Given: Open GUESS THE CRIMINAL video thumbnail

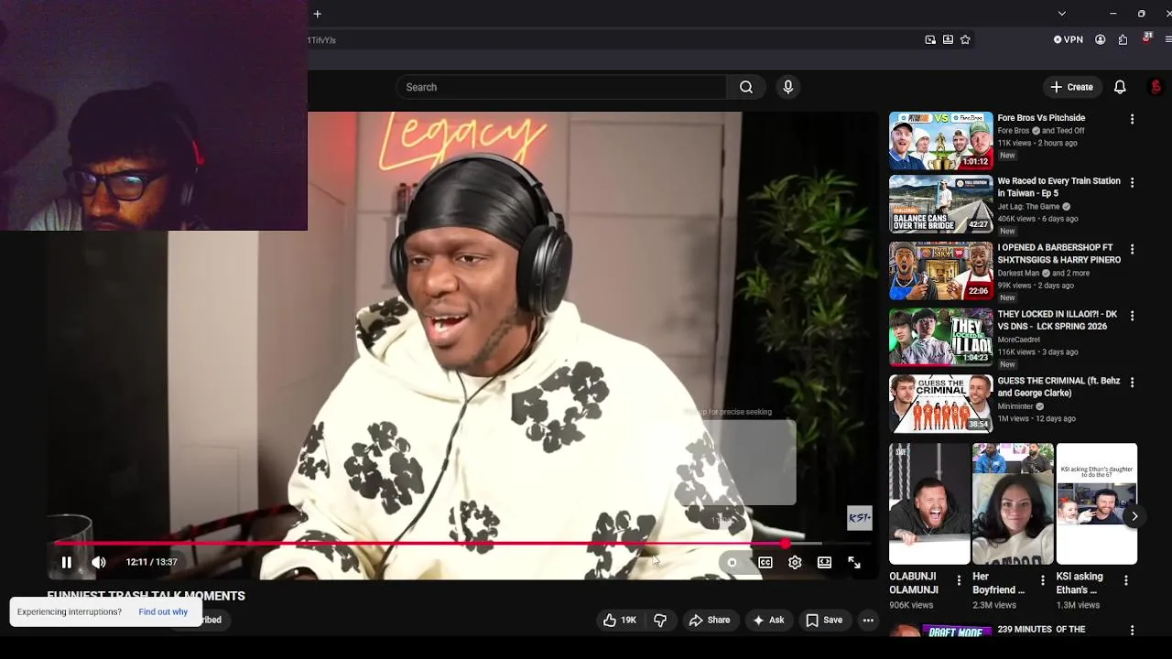Looking at the screenshot, I should tap(940, 404).
